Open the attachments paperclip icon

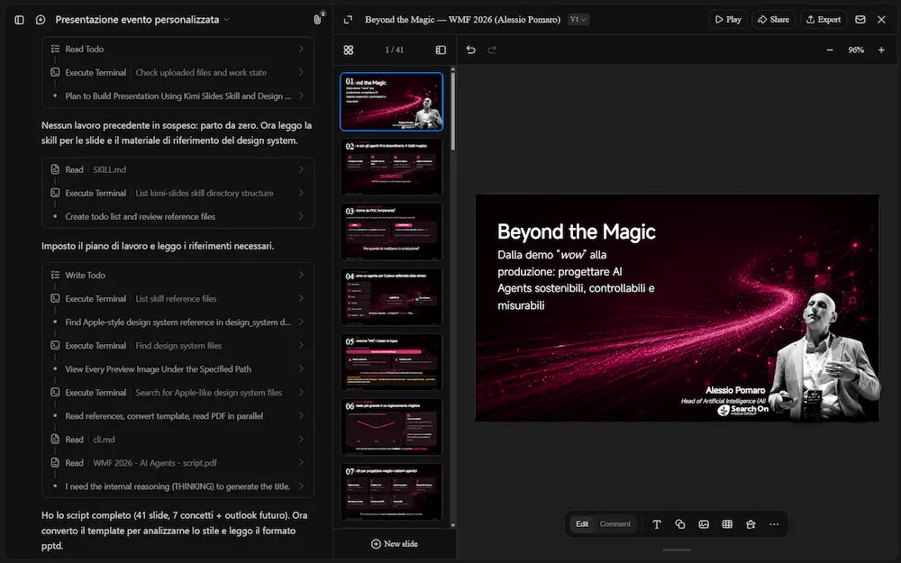coord(317,20)
